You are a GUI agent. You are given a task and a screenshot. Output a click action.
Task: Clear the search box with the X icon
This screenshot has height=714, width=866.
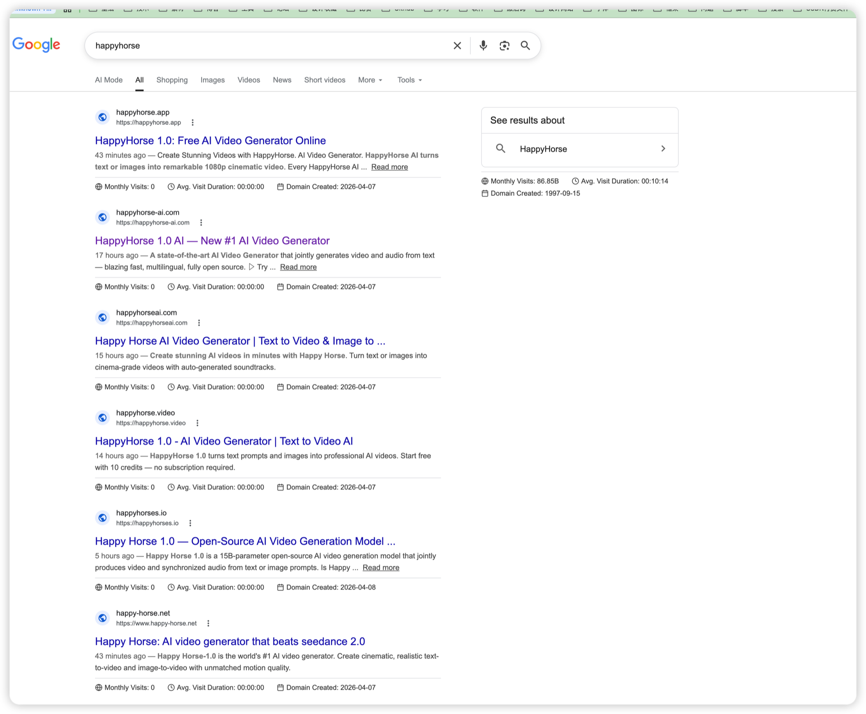click(x=457, y=46)
